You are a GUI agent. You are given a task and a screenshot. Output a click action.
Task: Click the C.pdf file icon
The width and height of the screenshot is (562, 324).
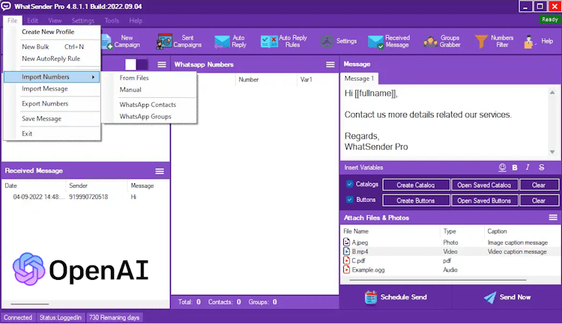(x=346, y=260)
